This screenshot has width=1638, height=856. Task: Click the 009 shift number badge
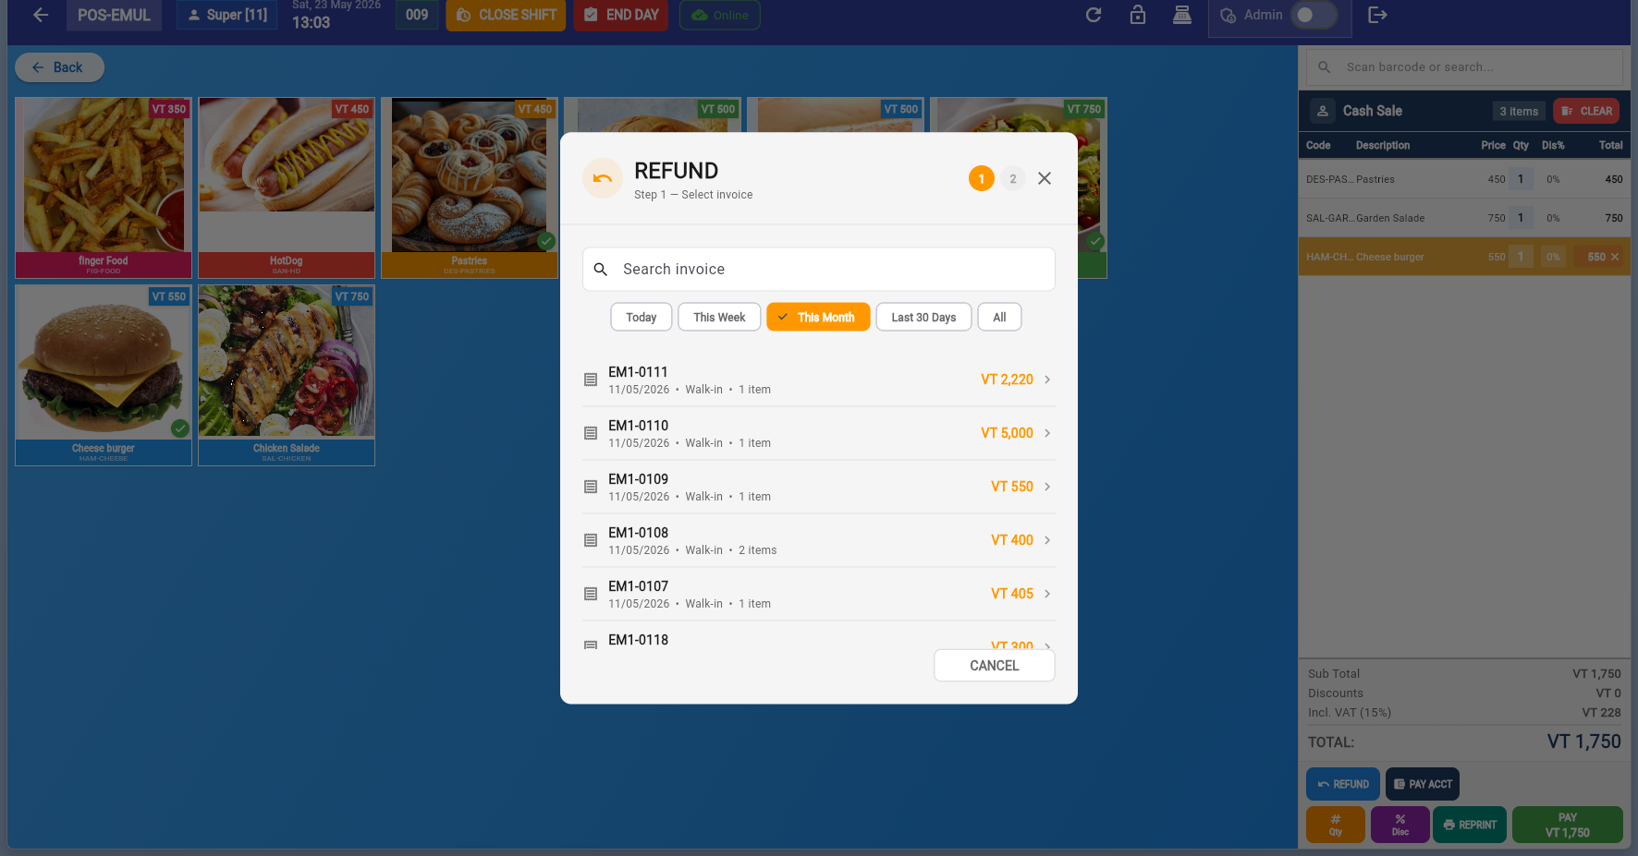coord(417,15)
